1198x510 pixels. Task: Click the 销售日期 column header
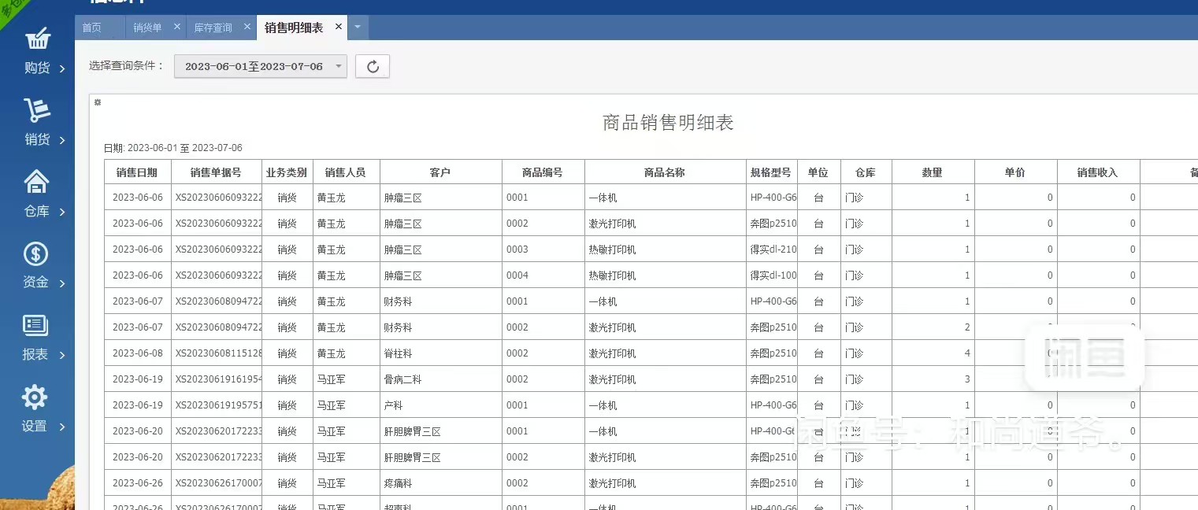pyautogui.click(x=137, y=172)
